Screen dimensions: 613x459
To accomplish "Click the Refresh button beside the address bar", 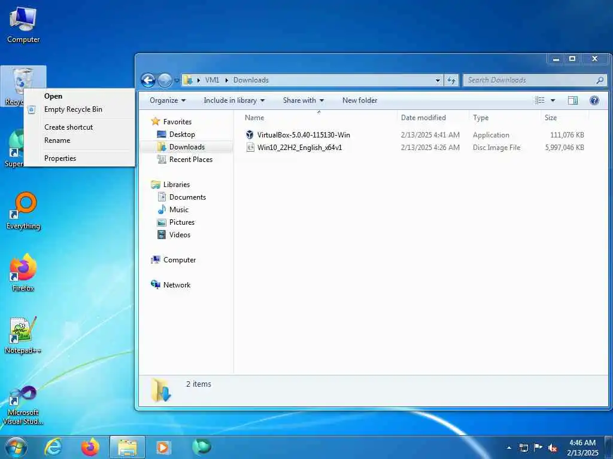I will (x=451, y=80).
